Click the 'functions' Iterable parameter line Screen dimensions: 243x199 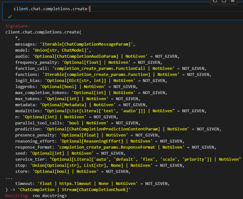(113, 75)
